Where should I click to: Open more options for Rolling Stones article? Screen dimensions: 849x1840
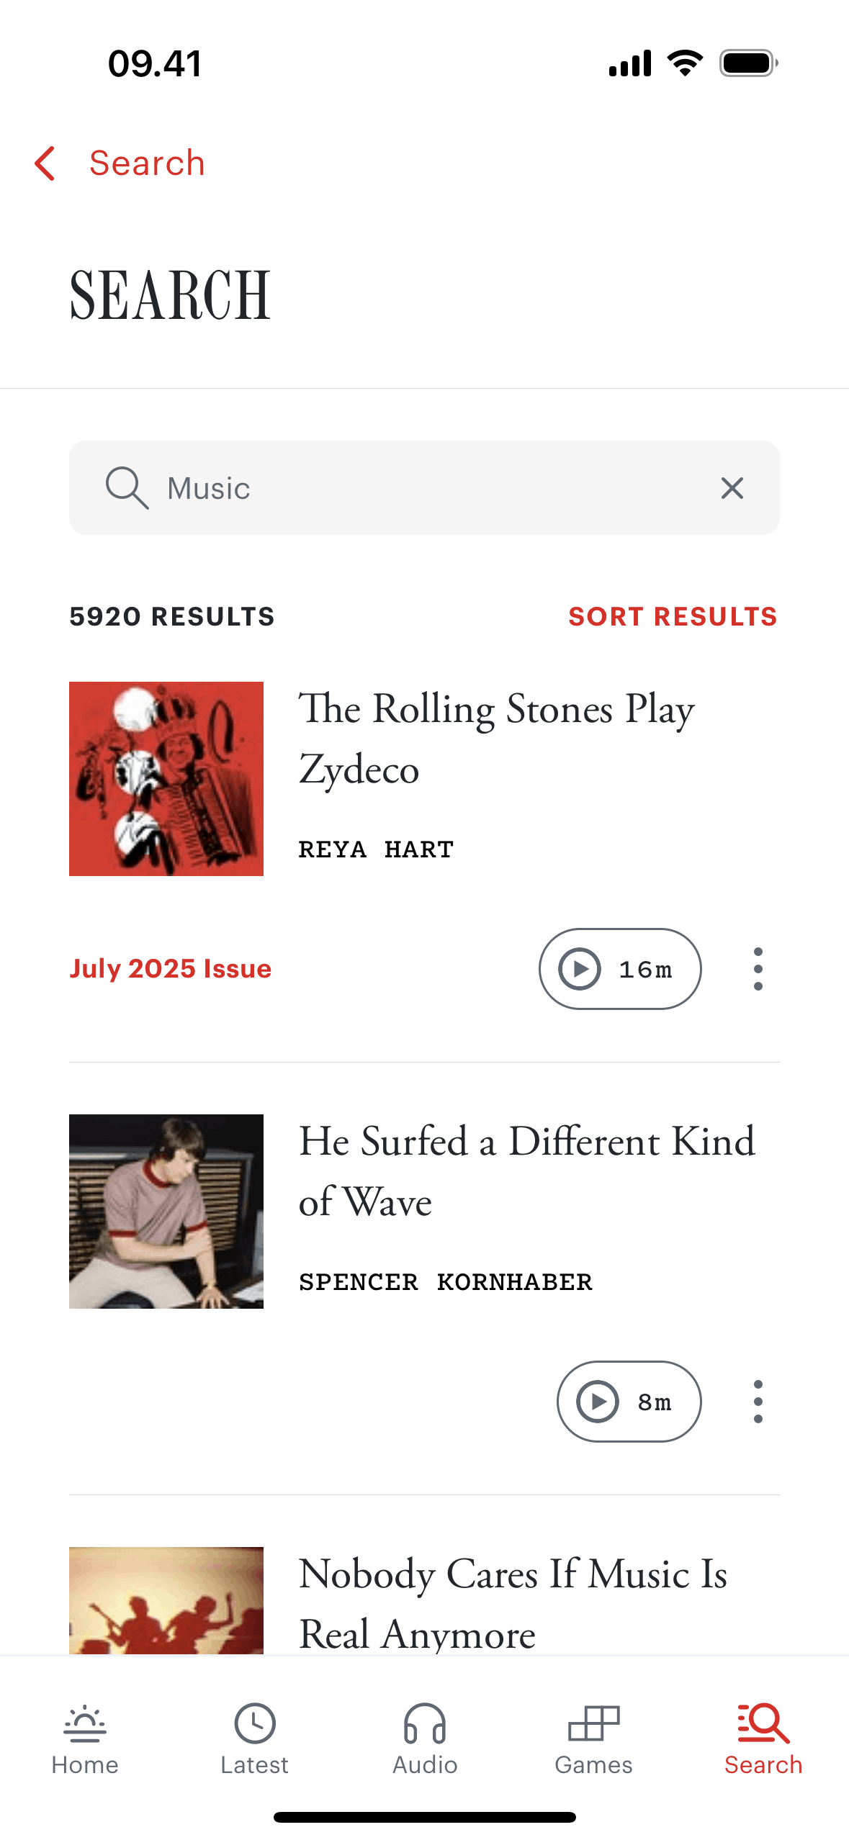coord(758,969)
